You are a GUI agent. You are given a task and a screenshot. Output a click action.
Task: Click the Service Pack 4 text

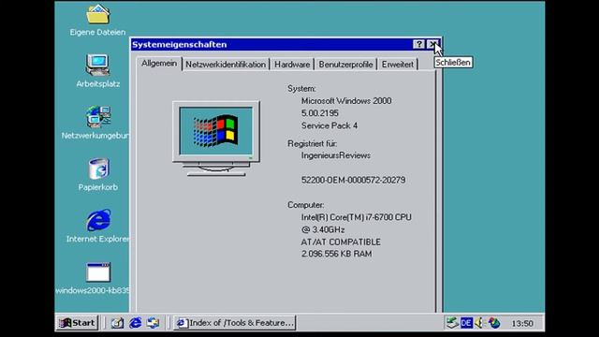click(x=329, y=125)
